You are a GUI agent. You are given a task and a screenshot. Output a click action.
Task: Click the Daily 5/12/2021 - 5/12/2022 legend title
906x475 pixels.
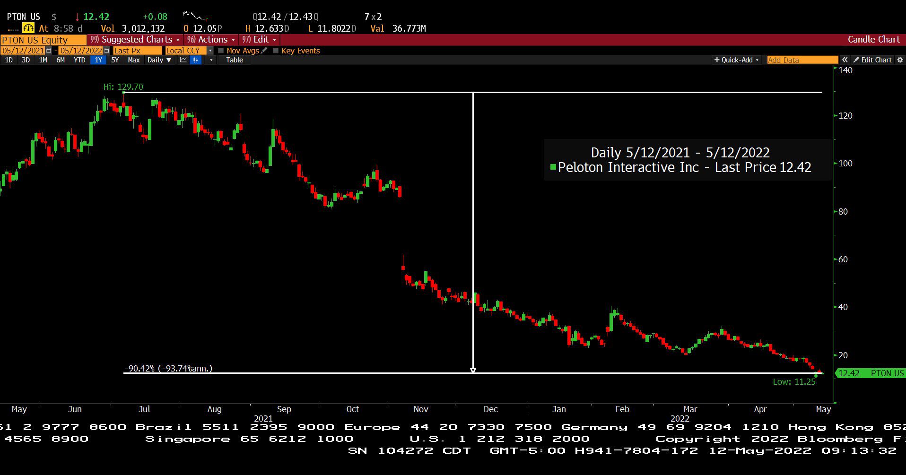click(680, 153)
